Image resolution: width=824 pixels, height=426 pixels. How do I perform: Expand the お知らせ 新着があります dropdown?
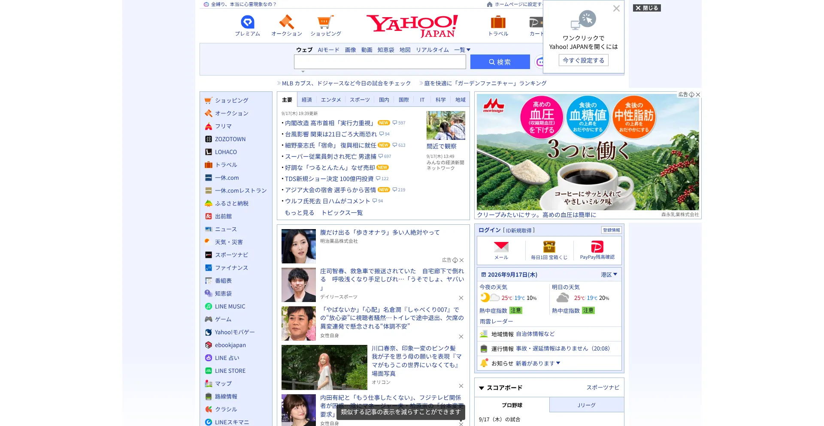[538, 363]
